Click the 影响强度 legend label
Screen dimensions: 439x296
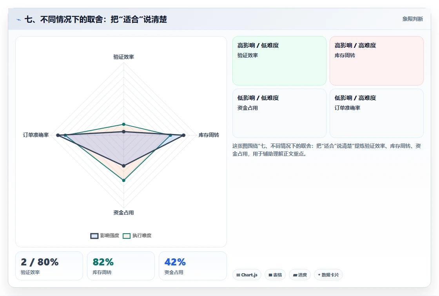(110, 236)
